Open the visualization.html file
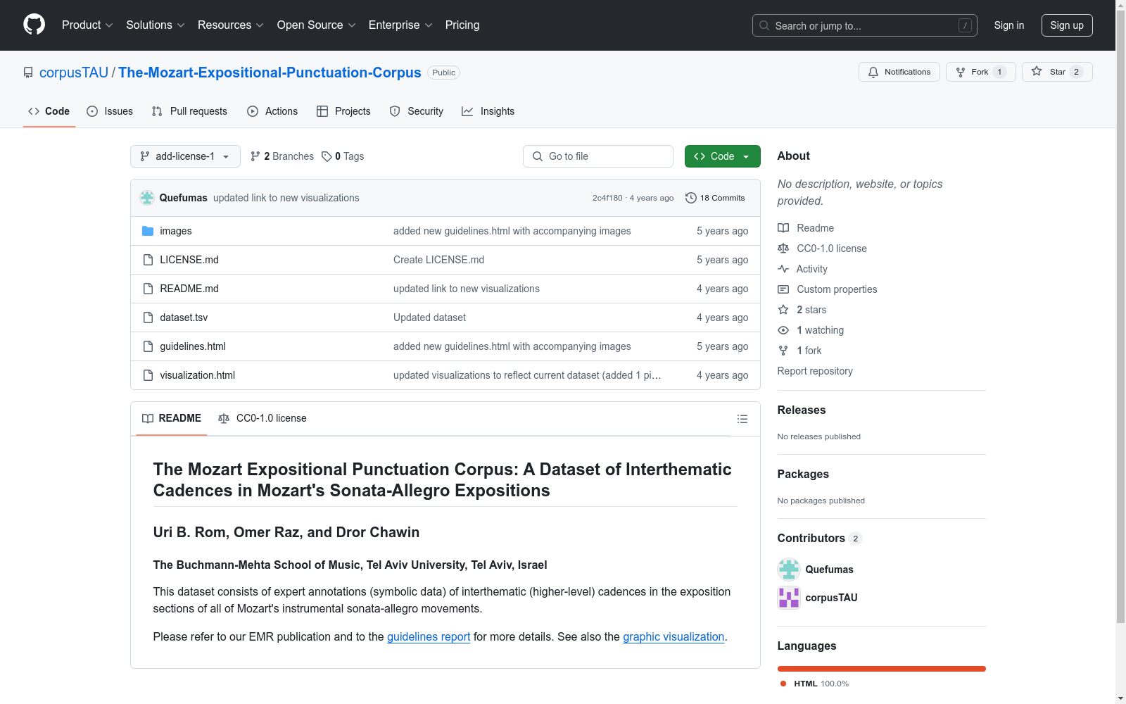The height and width of the screenshot is (704, 1126). (198, 375)
